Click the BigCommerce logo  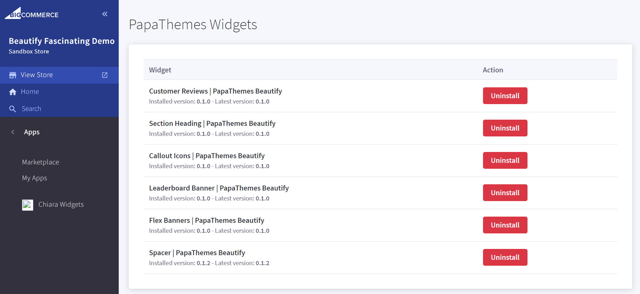click(x=31, y=13)
